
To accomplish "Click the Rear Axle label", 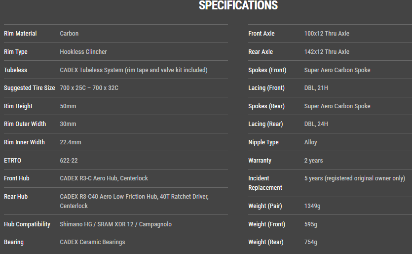I will point(261,52).
